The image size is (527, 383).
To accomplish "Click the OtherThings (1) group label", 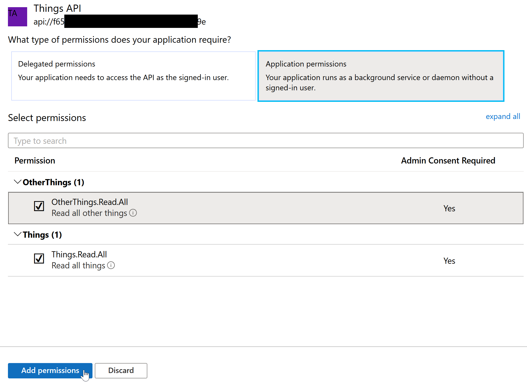I will click(x=53, y=182).
